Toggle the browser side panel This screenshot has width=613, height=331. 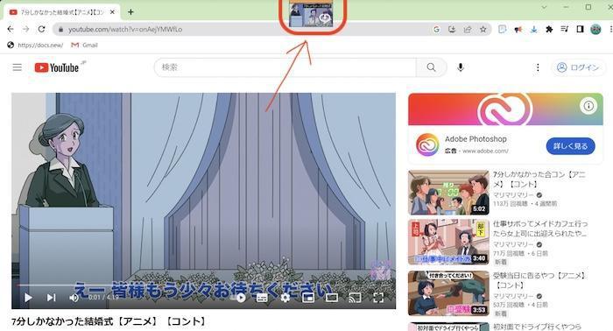pyautogui.click(x=580, y=29)
